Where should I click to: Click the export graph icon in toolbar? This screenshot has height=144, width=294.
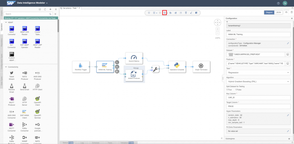point(181,13)
